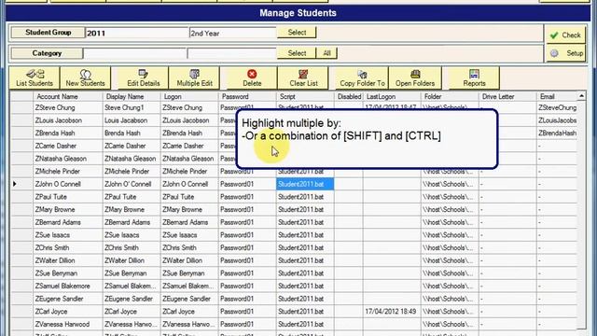Open the Setup gear button

pos(565,53)
